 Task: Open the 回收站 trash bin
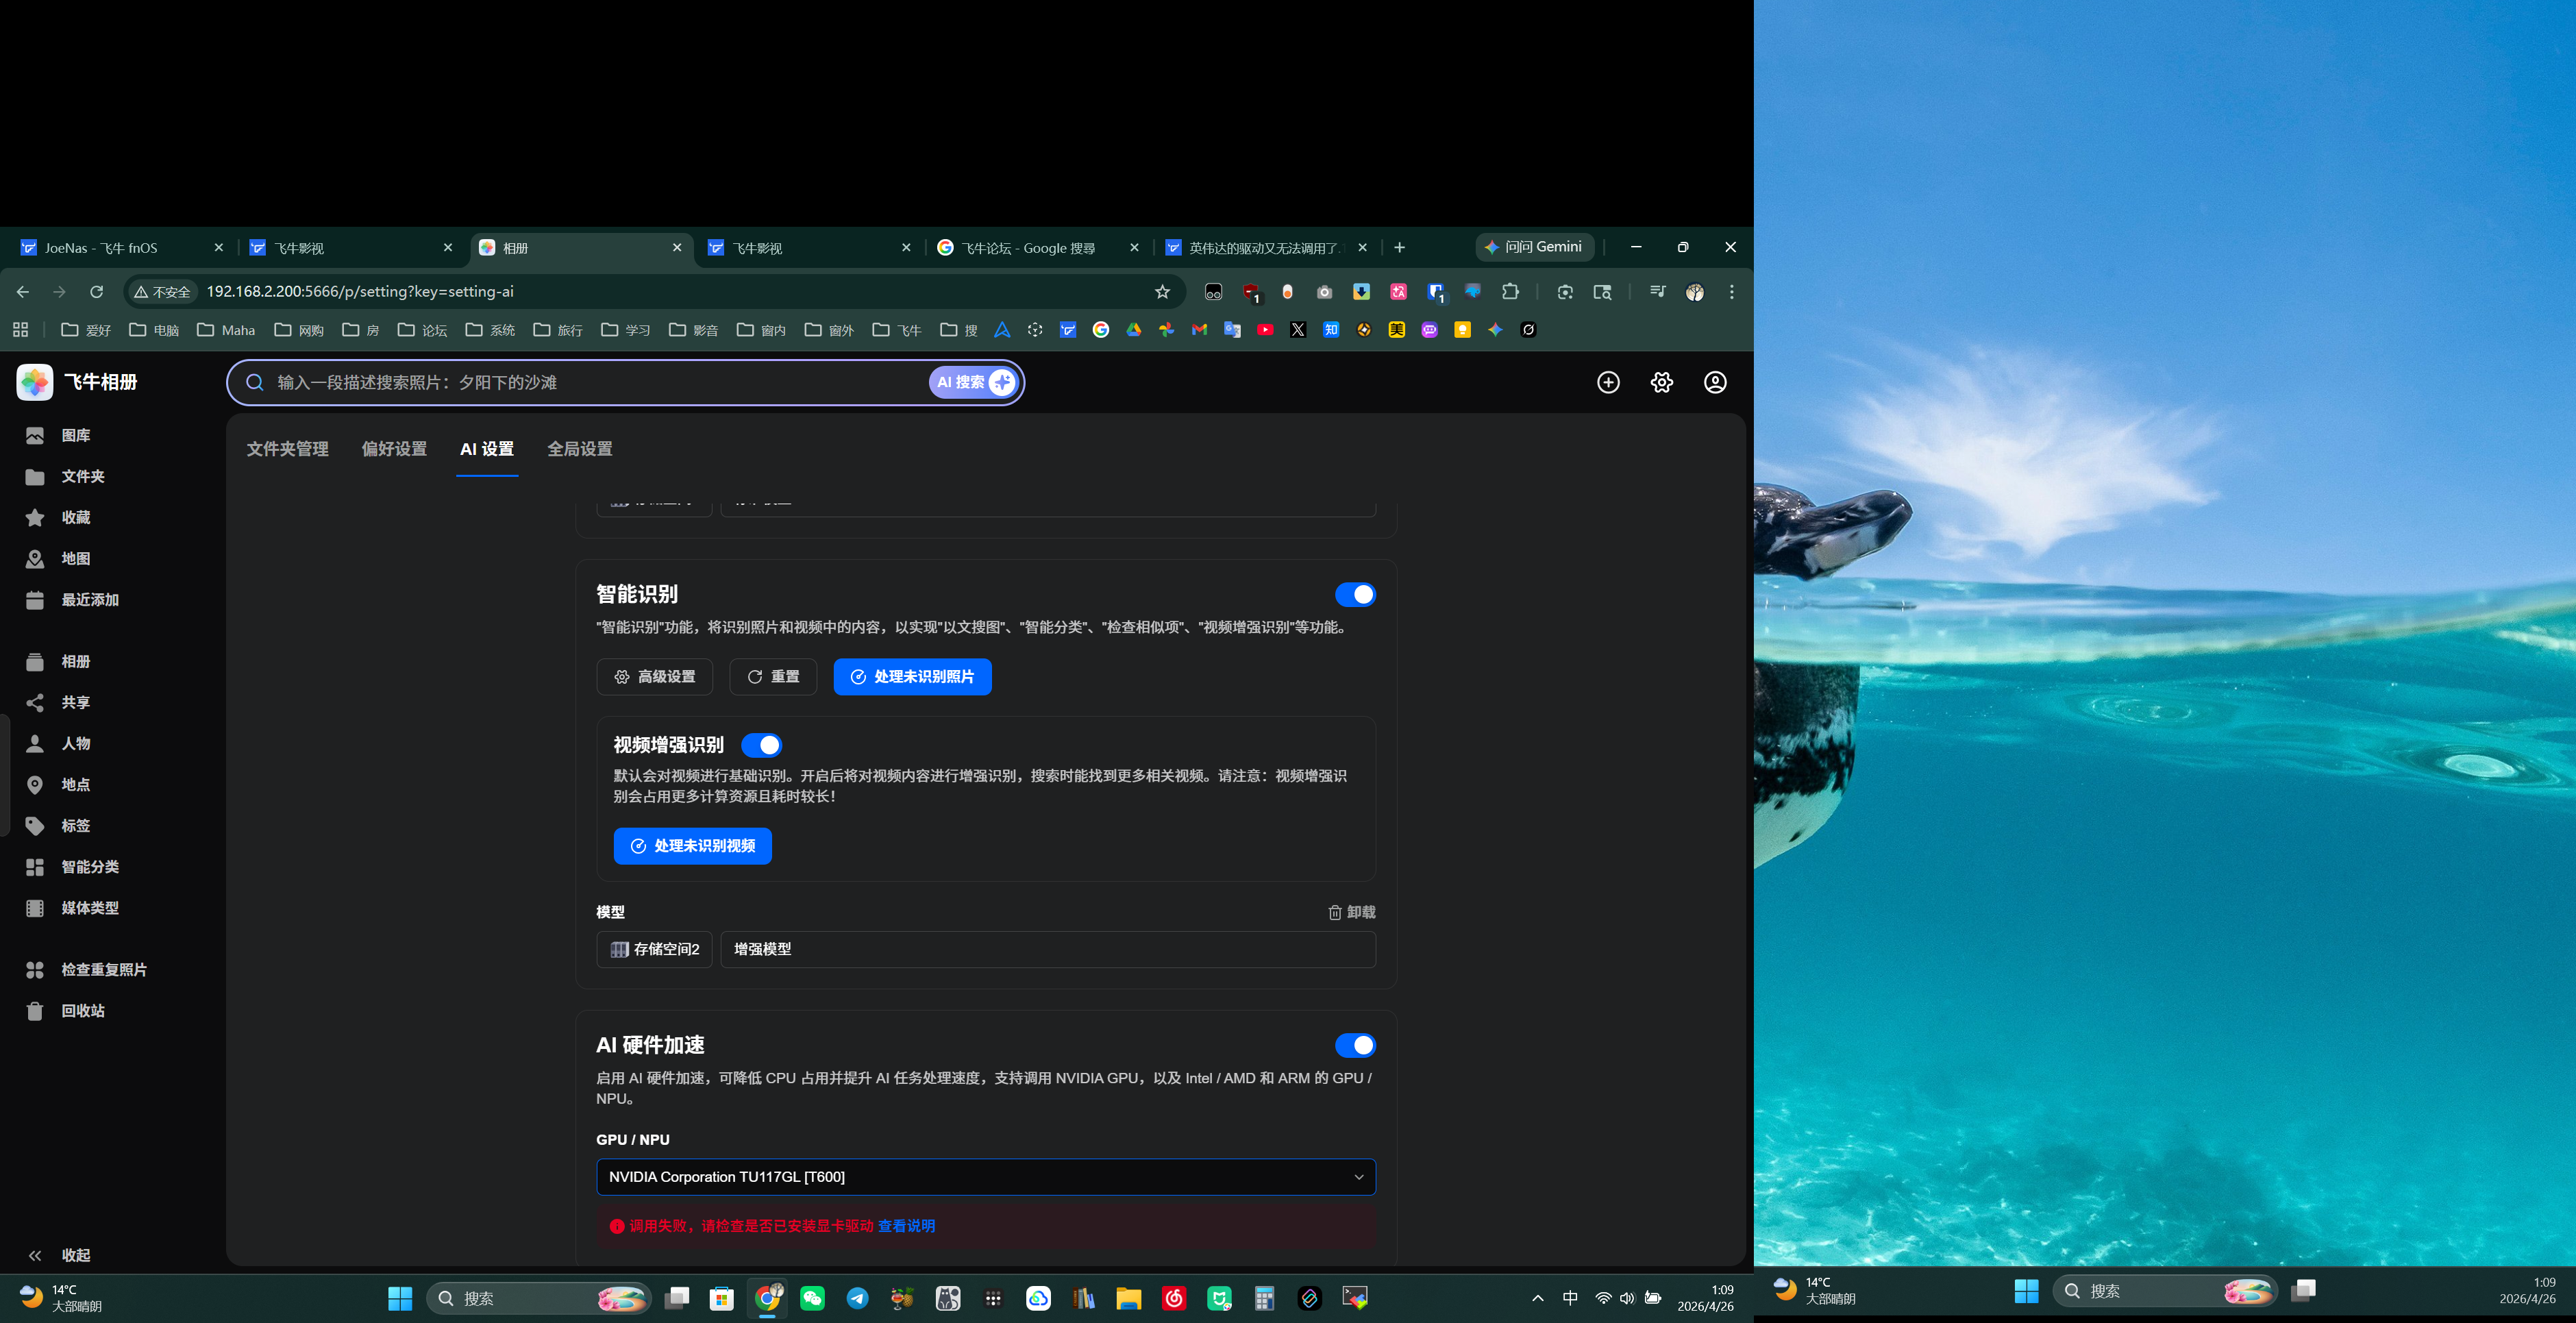click(x=81, y=1010)
